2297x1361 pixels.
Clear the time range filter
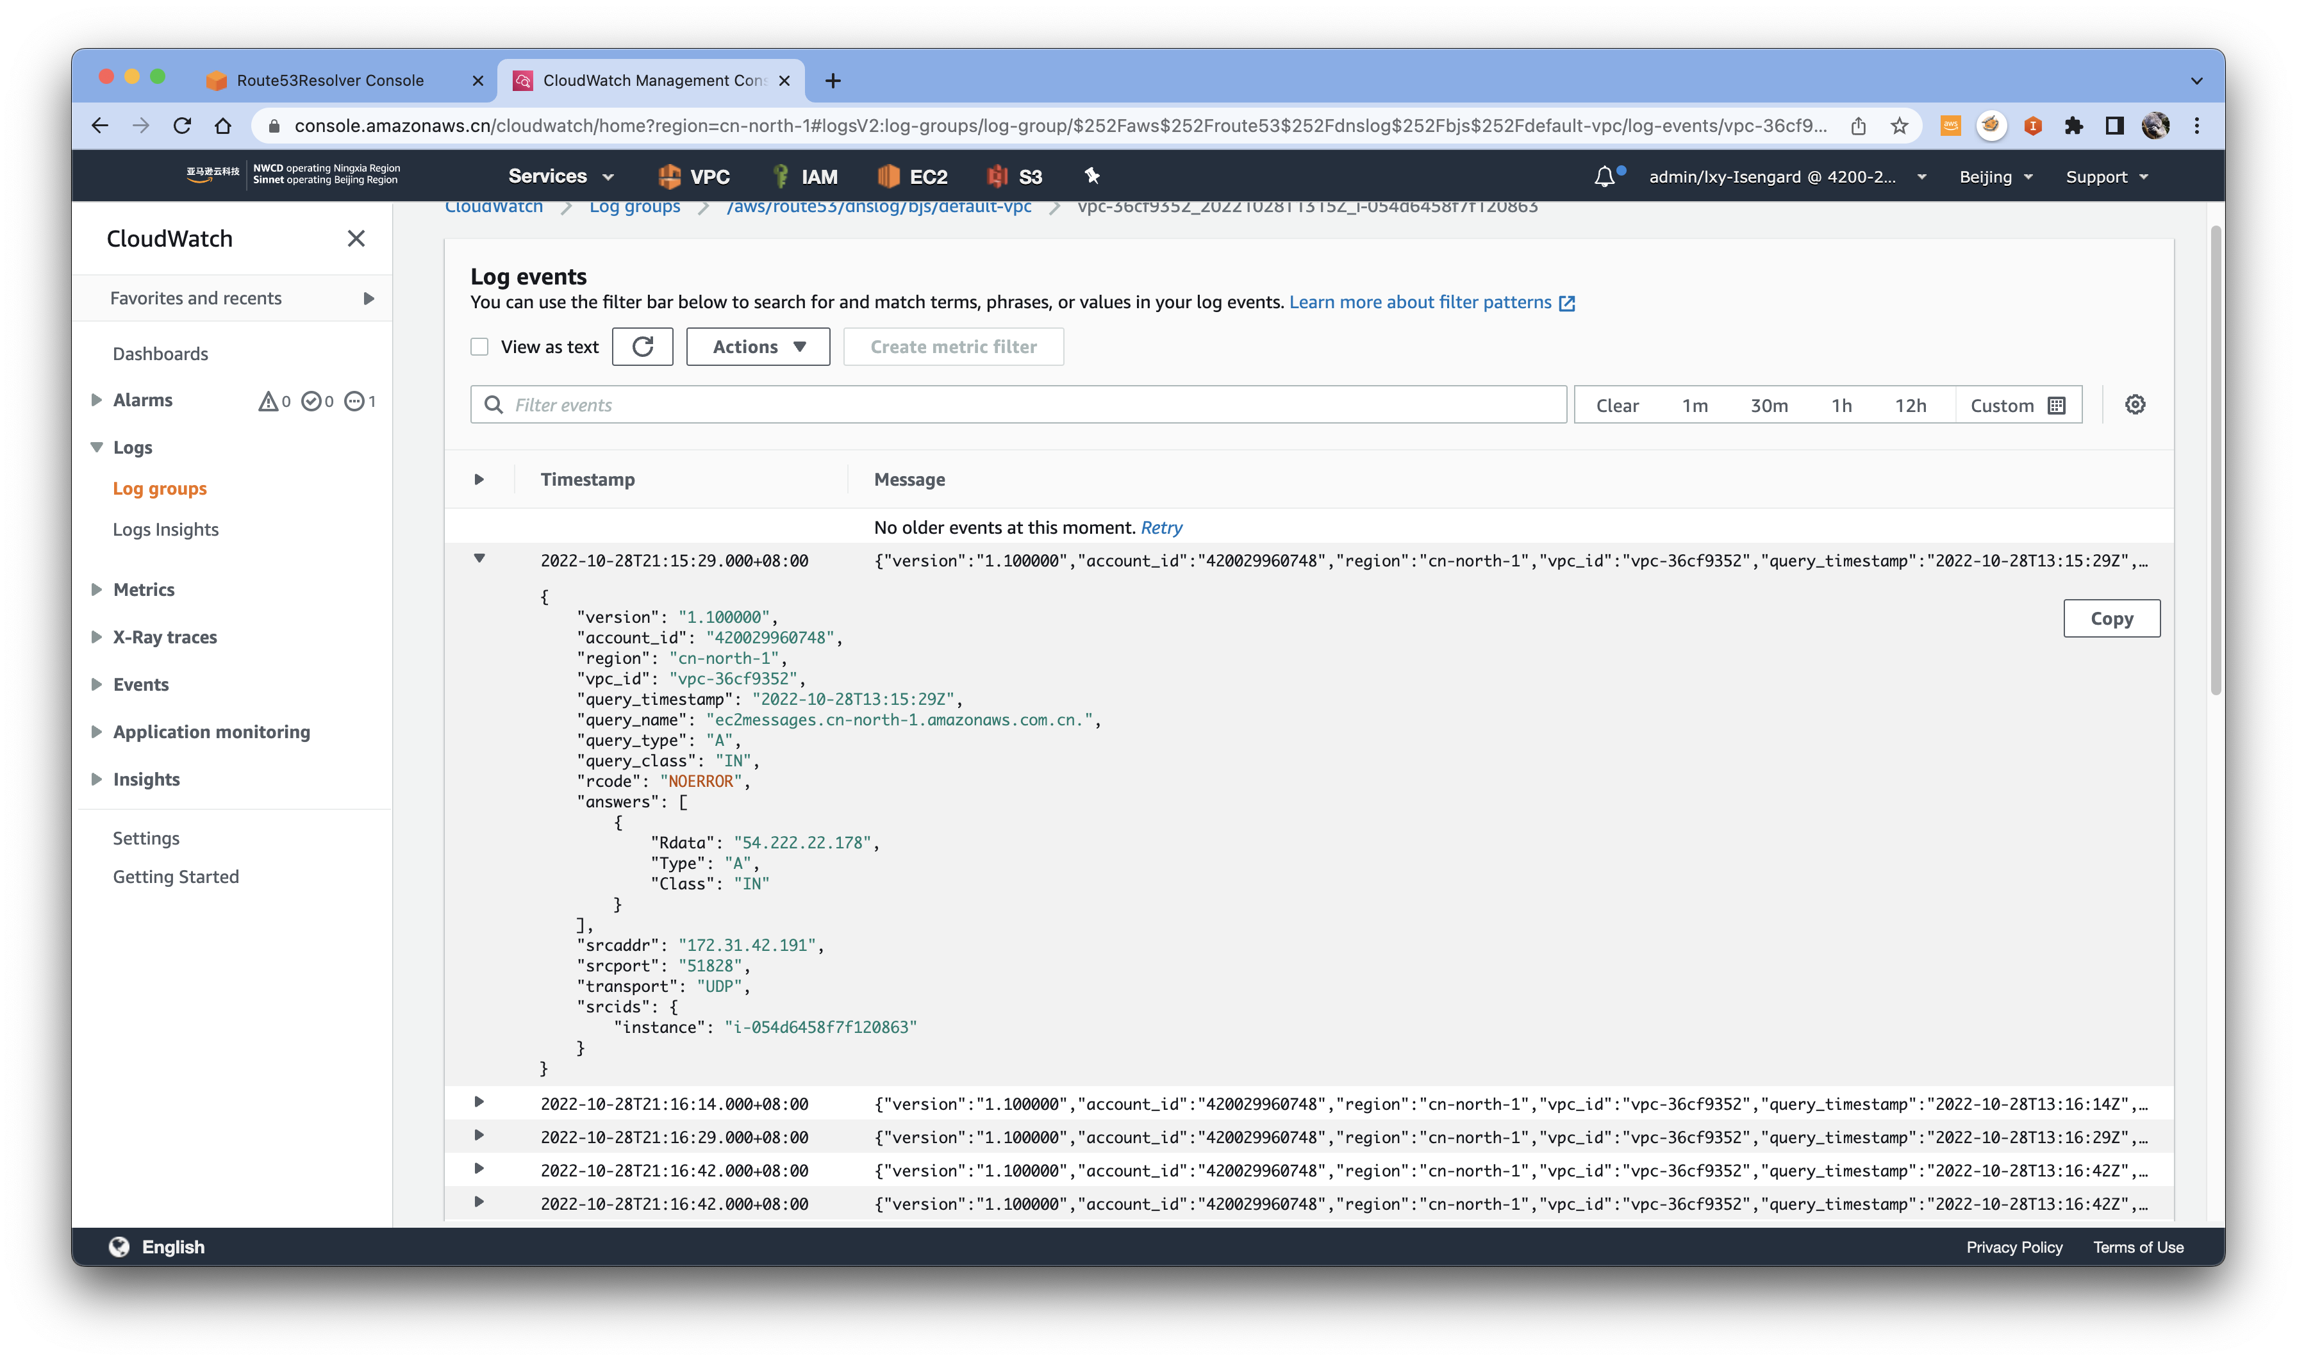(x=1616, y=406)
